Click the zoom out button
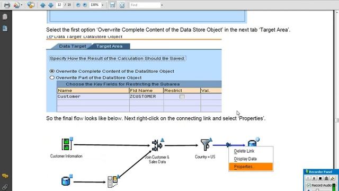The image size is (339, 191). point(78,5)
